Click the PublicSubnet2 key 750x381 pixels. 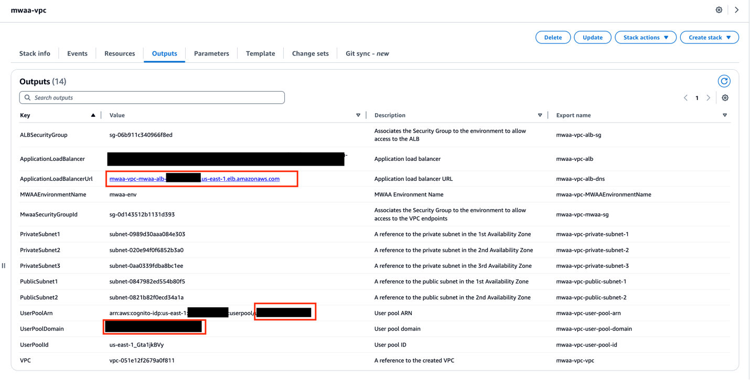[39, 298]
